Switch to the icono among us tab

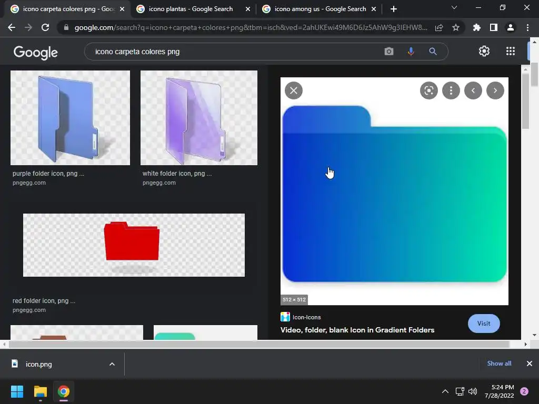[320, 9]
